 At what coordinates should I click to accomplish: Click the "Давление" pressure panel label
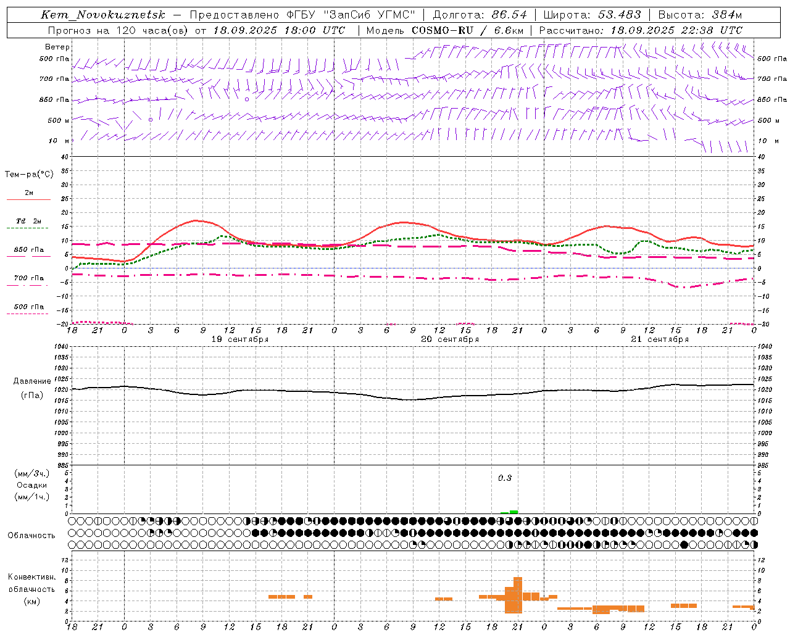click(x=32, y=381)
